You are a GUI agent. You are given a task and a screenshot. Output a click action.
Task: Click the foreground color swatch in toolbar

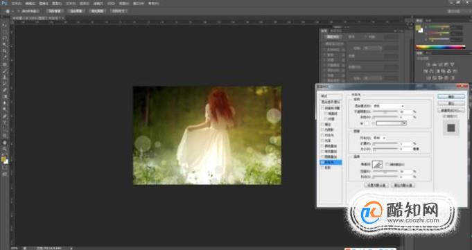tap(3, 159)
